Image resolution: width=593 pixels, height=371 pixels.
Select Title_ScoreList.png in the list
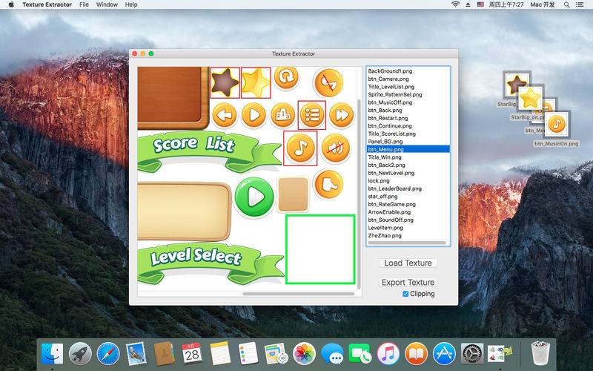(x=408, y=134)
